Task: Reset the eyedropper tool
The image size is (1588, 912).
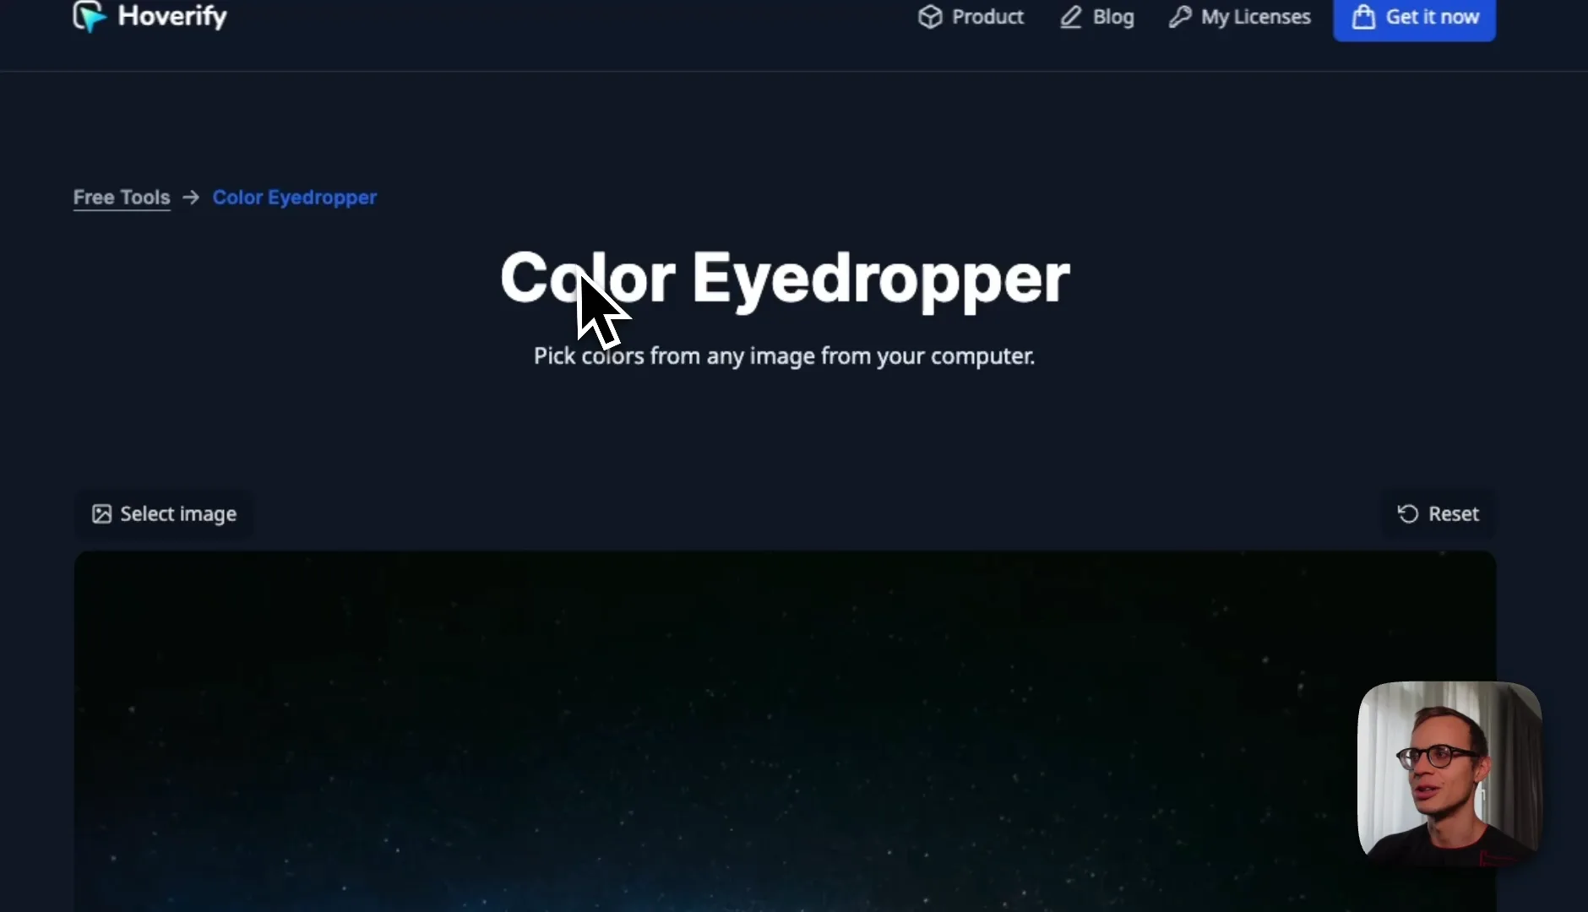Action: 1438,514
